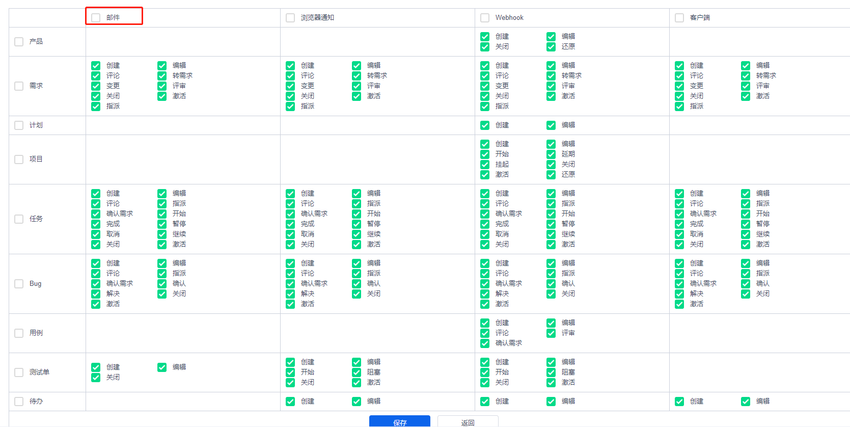
Task: Uncheck 测试单 浏览器通知 阻塞
Action: click(x=357, y=372)
